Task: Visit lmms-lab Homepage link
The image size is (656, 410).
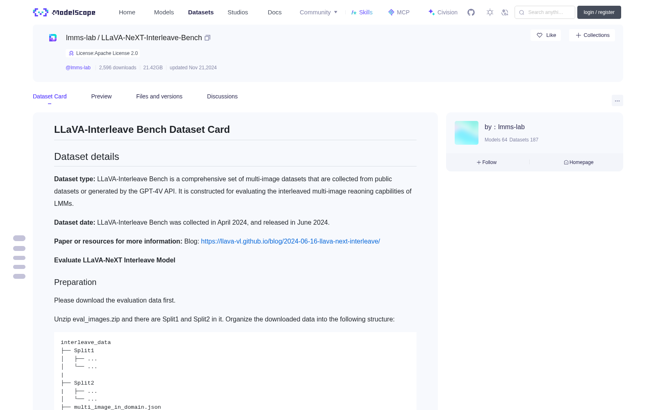Action: [x=579, y=162]
